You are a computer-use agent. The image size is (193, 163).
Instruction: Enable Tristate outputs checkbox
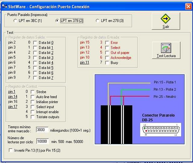coord(33,117)
